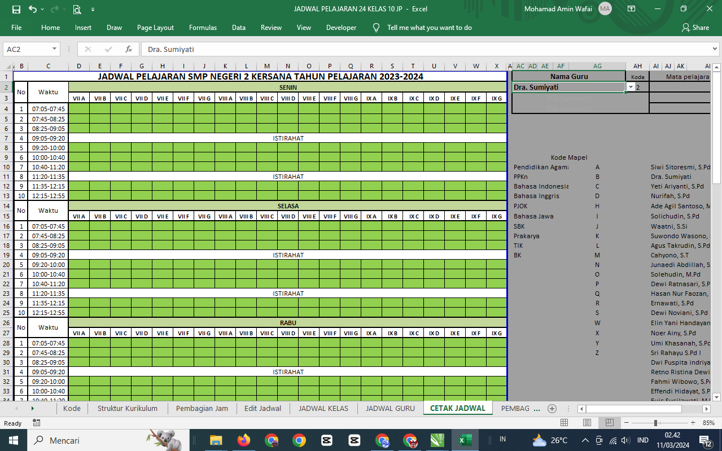
Task: Expand the Name Box dropdown
Action: pos(54,49)
